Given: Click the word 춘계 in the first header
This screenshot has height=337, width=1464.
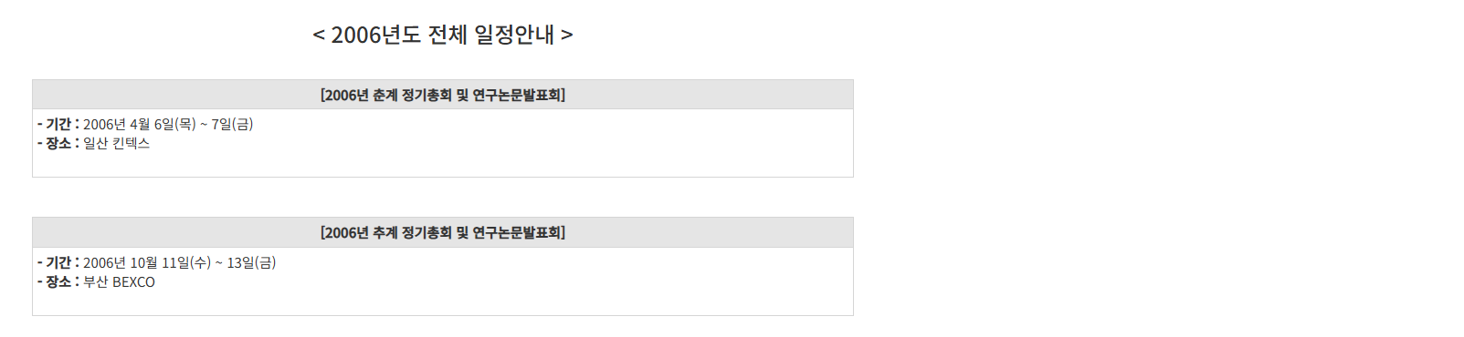Looking at the screenshot, I should 384,95.
